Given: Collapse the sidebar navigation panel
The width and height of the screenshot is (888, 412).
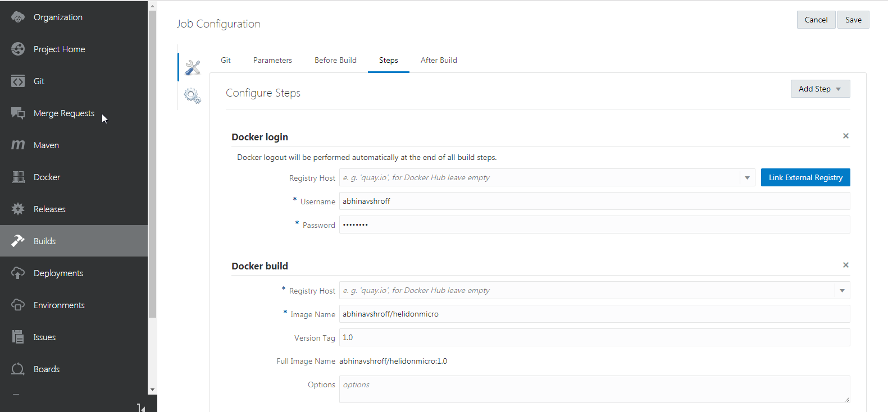Looking at the screenshot, I should (x=141, y=408).
